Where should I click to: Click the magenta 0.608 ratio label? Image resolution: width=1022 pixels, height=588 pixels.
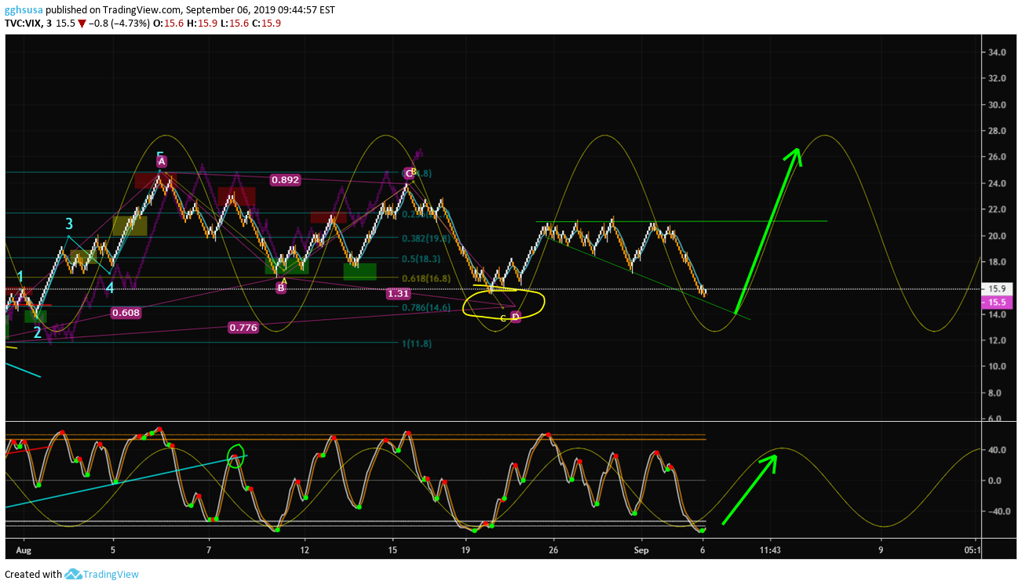click(126, 313)
